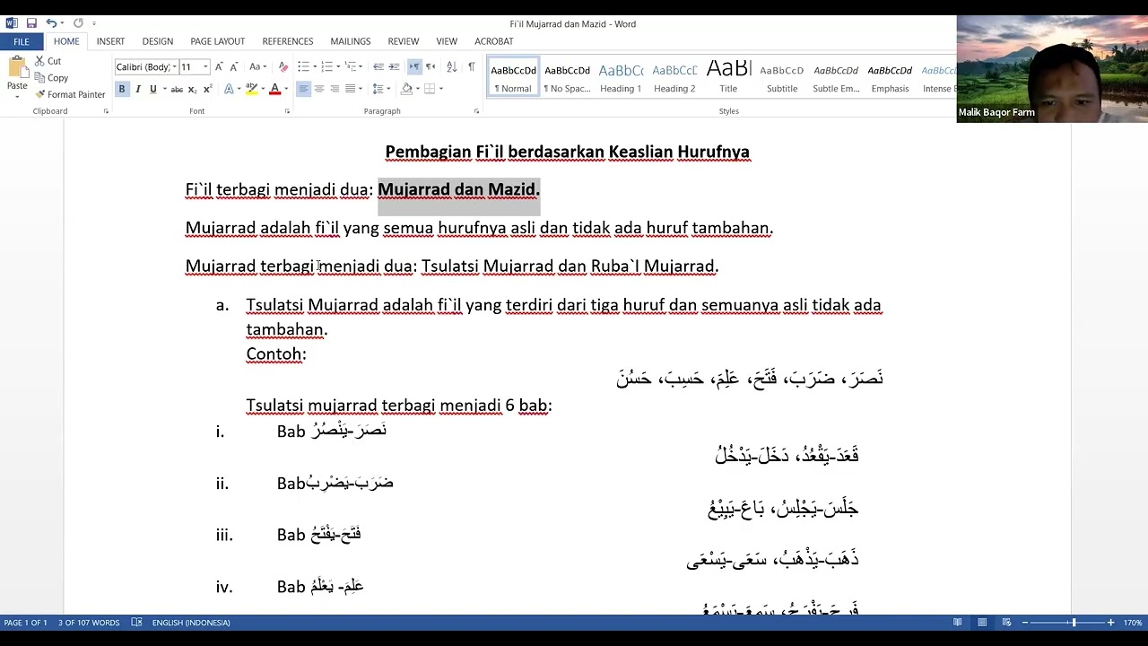Open proofing errors icon in status bar

(136, 623)
